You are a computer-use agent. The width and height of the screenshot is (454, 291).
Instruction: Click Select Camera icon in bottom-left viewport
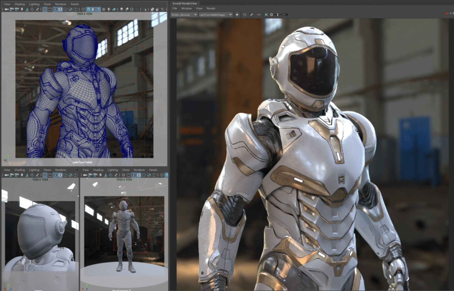(x=6, y=175)
